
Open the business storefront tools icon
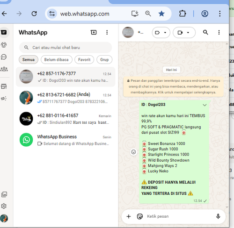point(4,86)
